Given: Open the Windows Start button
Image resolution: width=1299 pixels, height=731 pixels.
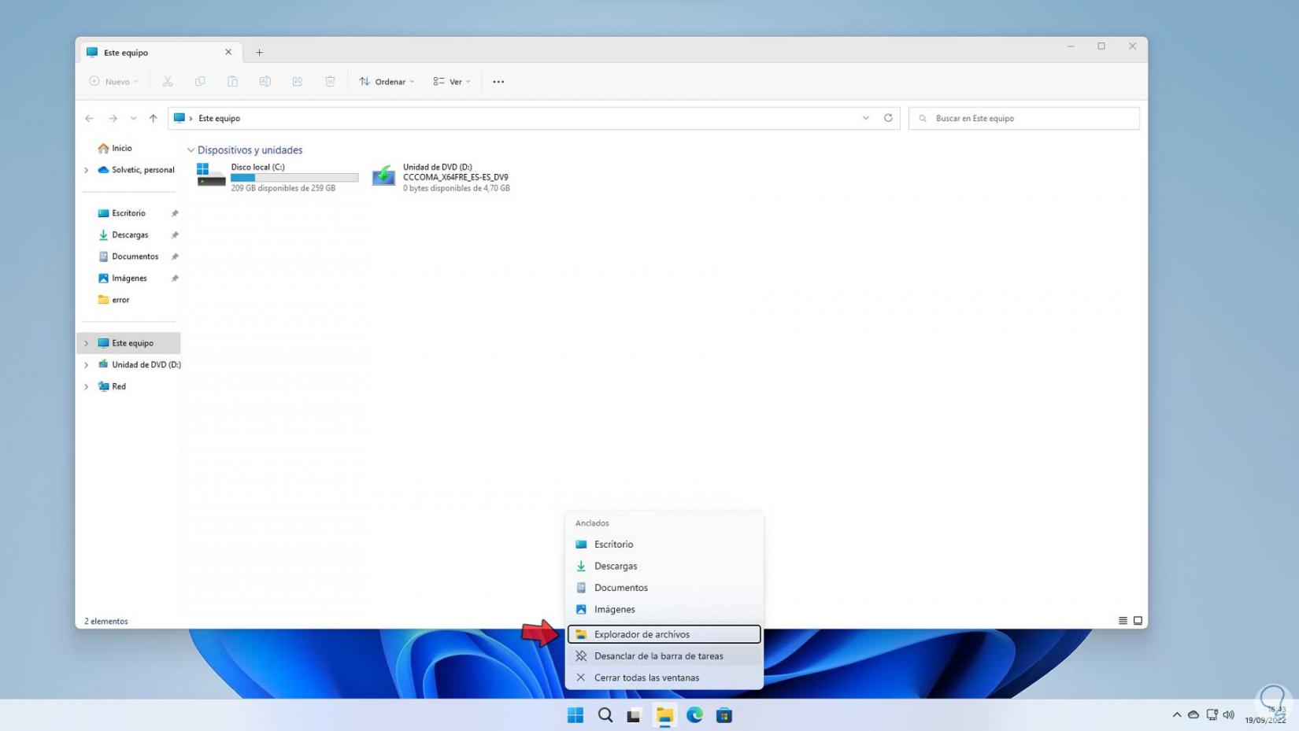Looking at the screenshot, I should point(575,715).
